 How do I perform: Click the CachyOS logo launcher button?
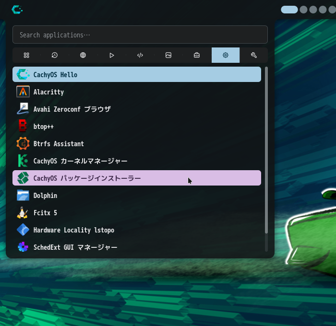click(x=17, y=10)
